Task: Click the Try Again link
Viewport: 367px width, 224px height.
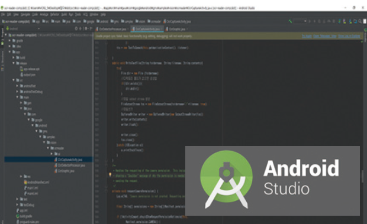Action: point(307,36)
